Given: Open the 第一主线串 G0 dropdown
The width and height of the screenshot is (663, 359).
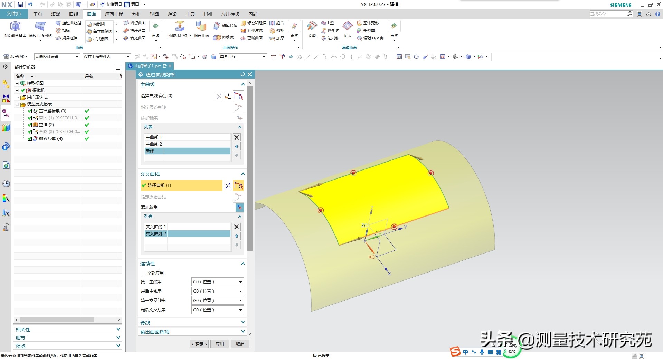Looking at the screenshot, I should click(240, 282).
